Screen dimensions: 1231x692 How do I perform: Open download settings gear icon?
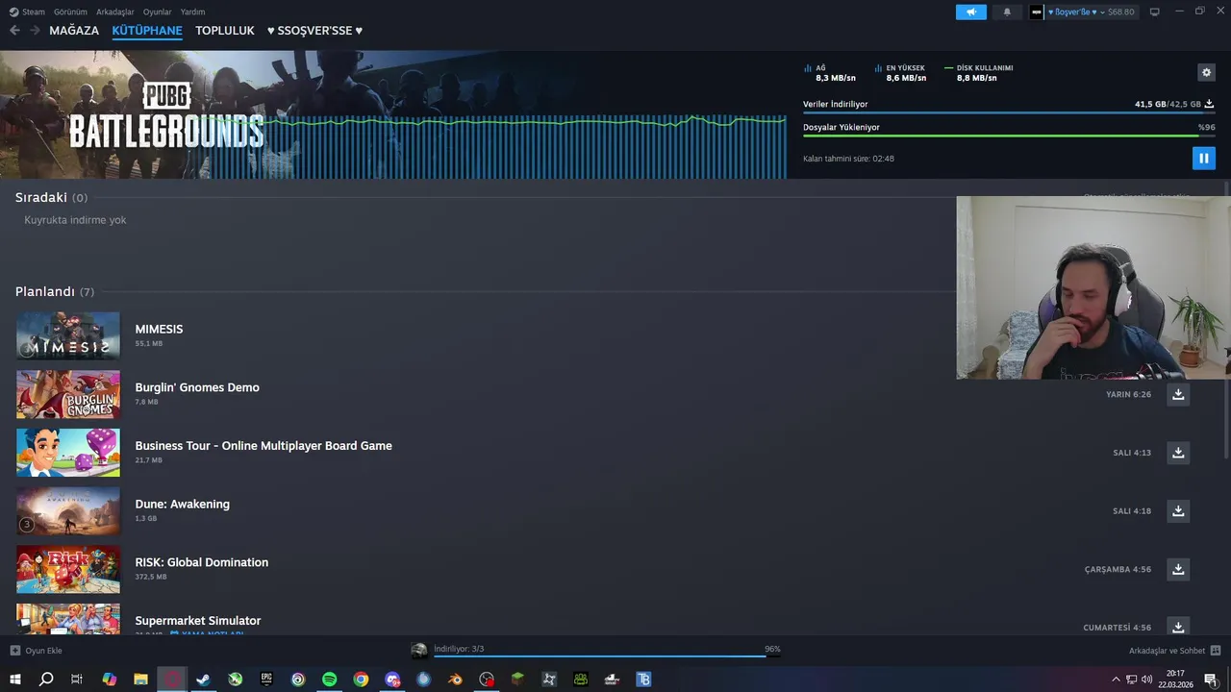[x=1206, y=72]
